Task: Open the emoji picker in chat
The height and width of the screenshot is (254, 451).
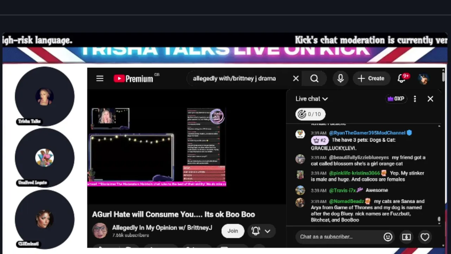Action: pyautogui.click(x=388, y=237)
